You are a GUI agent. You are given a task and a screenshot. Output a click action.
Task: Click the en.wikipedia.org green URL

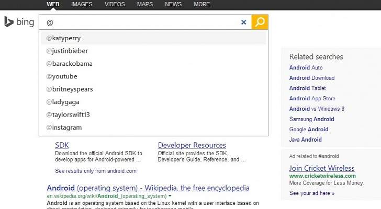pyautogui.click(x=107, y=196)
